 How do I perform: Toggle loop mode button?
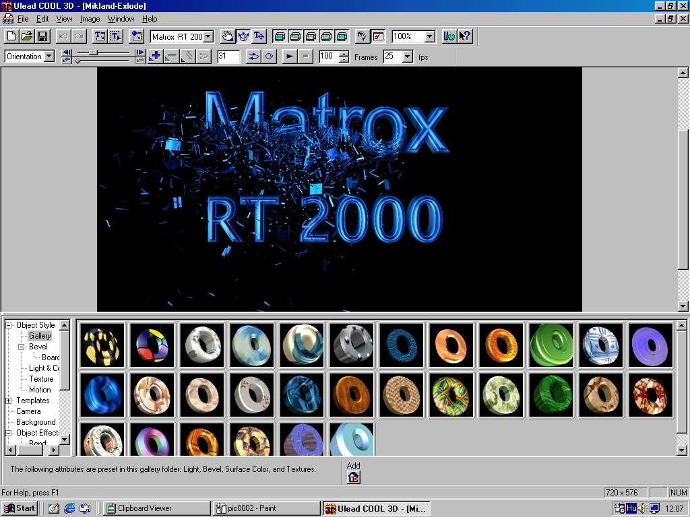click(x=269, y=57)
